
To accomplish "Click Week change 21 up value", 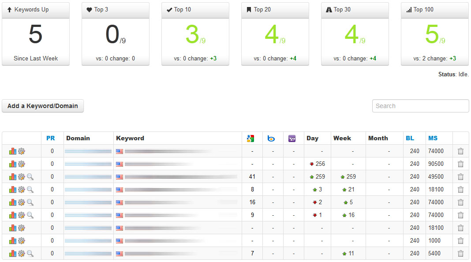I will click(x=348, y=190).
